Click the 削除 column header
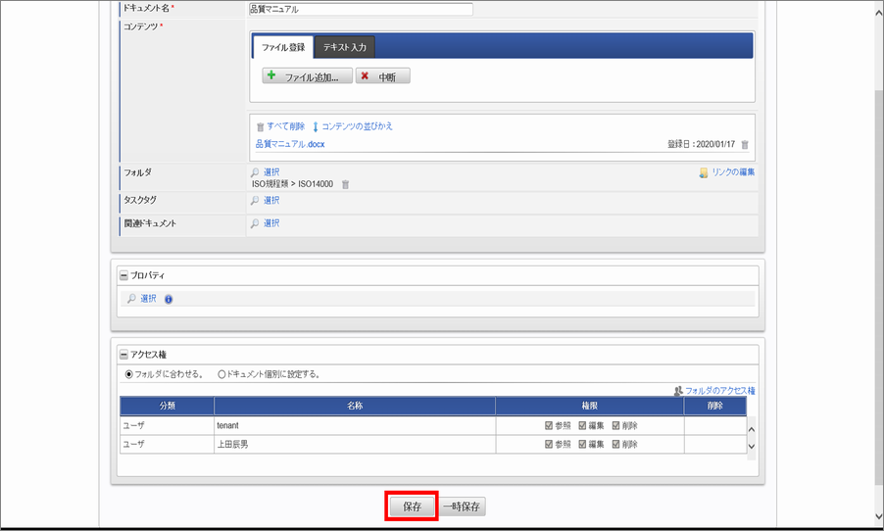 [x=714, y=406]
